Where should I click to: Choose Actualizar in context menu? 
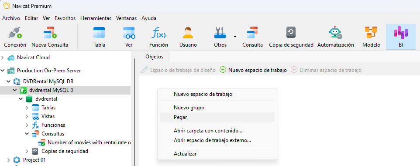[217, 154]
